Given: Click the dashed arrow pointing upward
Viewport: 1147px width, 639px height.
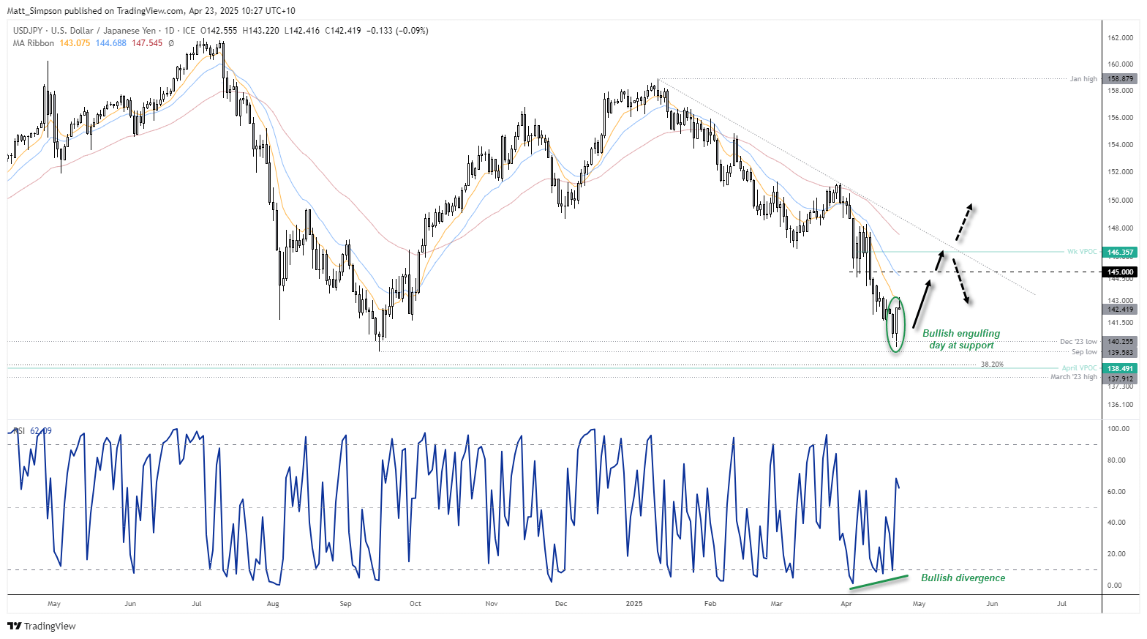Looking at the screenshot, I should 964,222.
